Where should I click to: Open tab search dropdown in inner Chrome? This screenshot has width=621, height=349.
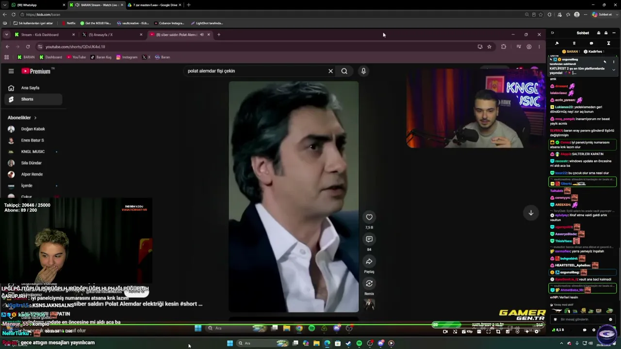click(6, 35)
